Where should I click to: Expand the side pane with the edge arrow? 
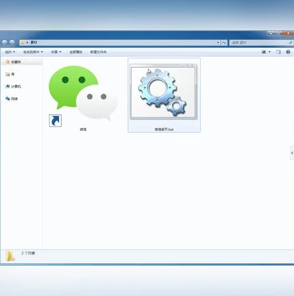292,153
